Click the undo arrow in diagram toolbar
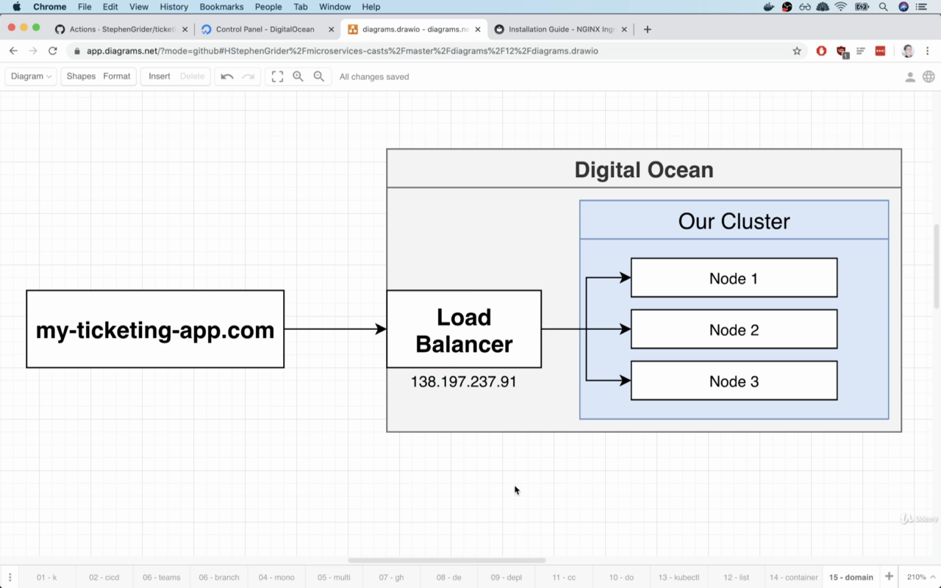 pyautogui.click(x=227, y=76)
